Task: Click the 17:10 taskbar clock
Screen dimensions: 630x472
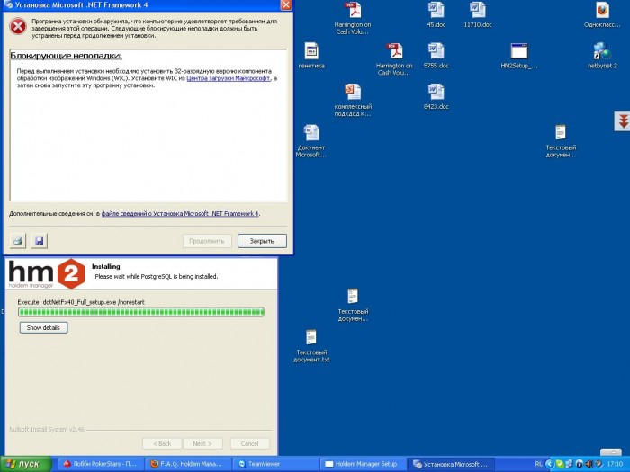Action: pyautogui.click(x=615, y=464)
